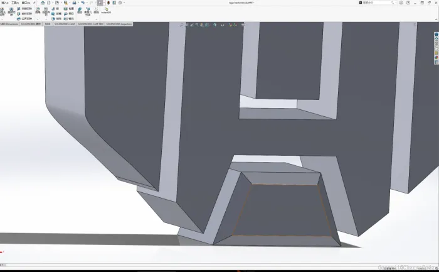The height and width of the screenshot is (272, 439).
Task: Toggle Section View in view toolbar
Action: pos(196,25)
